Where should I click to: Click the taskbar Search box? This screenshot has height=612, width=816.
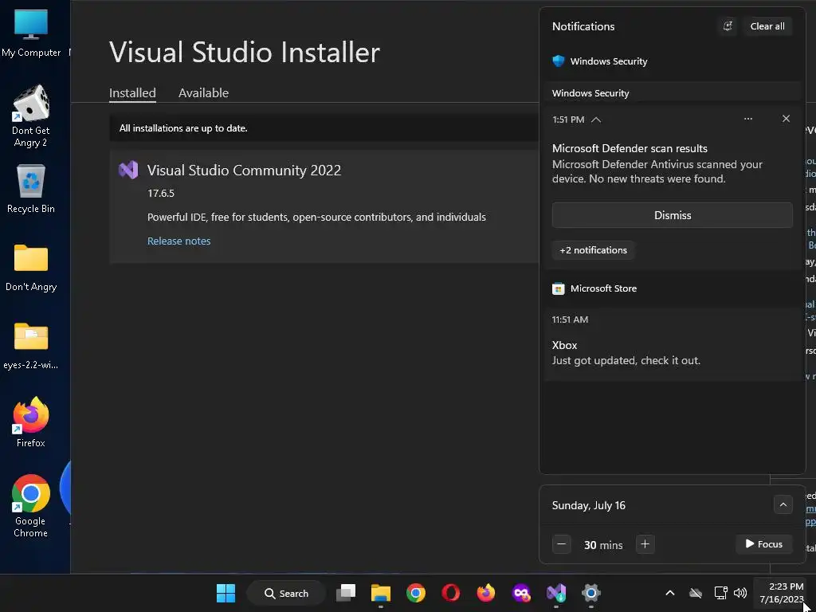point(286,593)
